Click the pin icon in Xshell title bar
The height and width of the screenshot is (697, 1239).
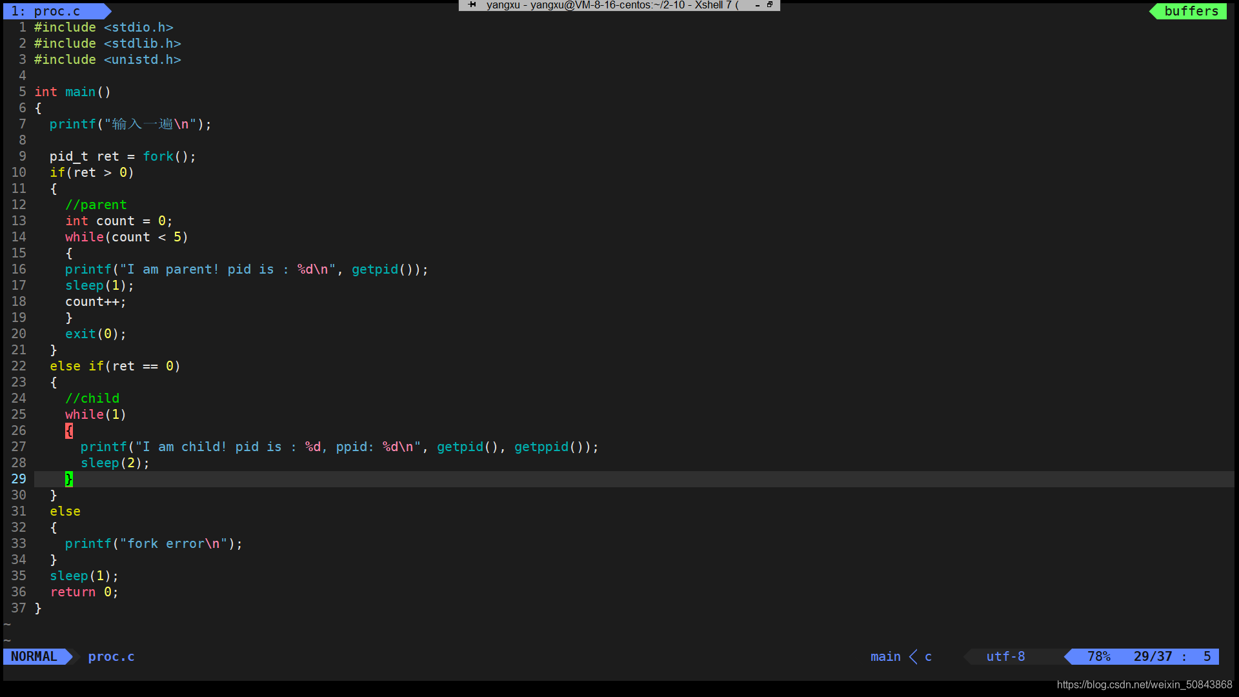[472, 5]
